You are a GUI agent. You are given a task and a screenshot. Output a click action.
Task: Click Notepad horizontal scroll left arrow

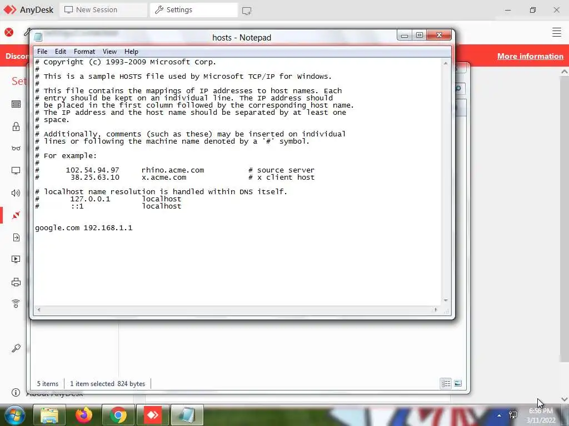pos(39,310)
